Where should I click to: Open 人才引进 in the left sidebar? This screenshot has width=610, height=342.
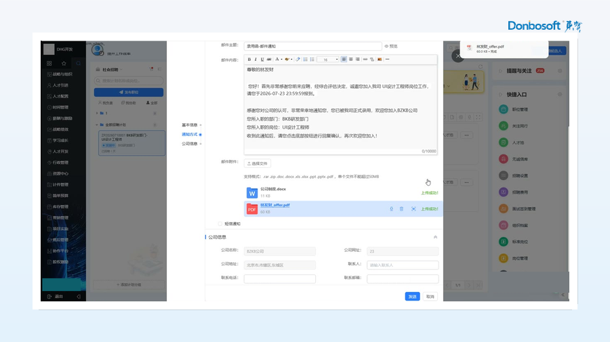click(x=60, y=85)
